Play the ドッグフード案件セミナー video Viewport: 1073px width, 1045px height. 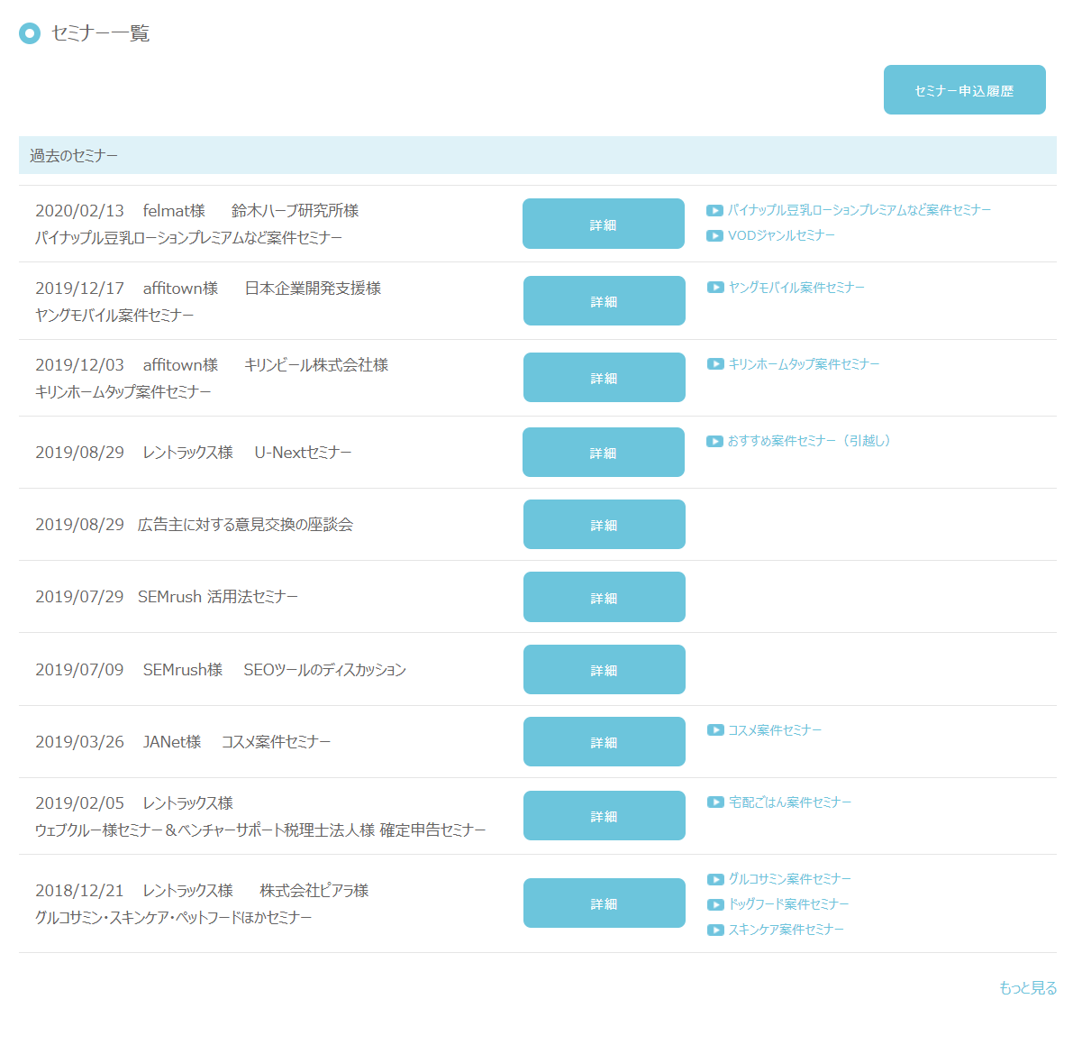click(x=716, y=903)
